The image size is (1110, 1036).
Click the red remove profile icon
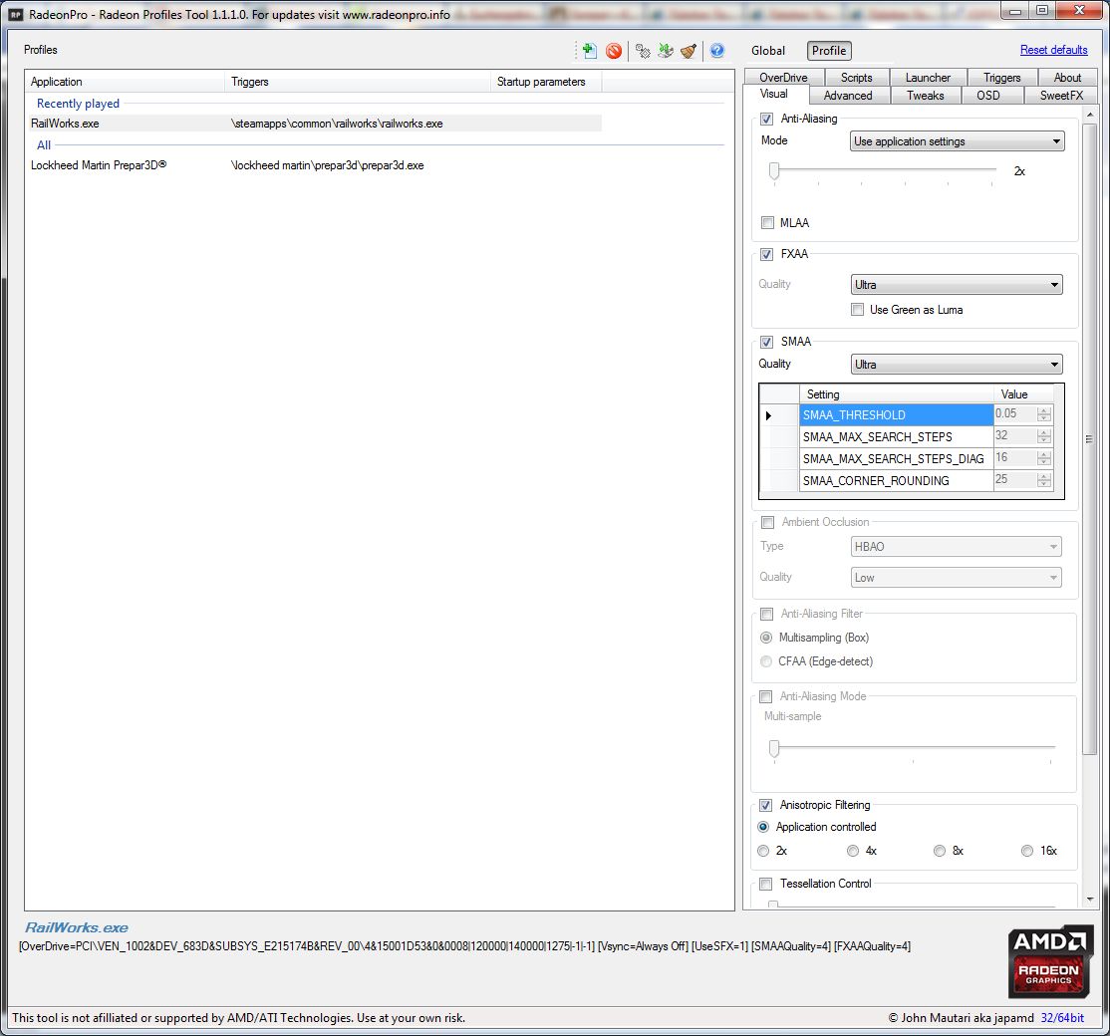coord(614,50)
